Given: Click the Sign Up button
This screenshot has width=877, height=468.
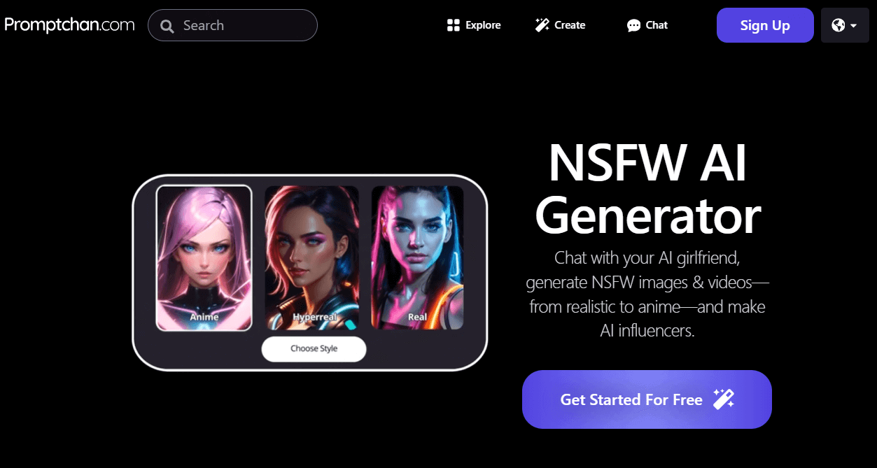Looking at the screenshot, I should tap(765, 25).
